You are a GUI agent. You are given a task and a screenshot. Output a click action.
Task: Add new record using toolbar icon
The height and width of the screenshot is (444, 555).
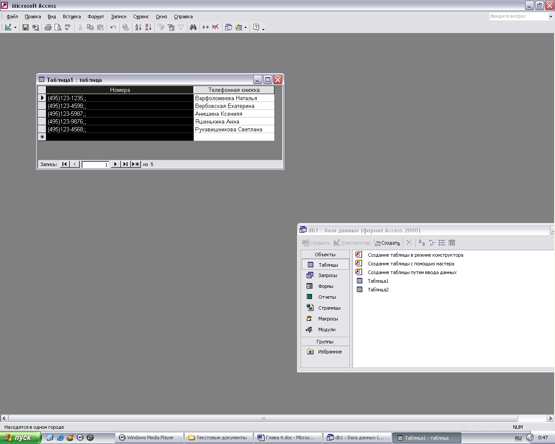tap(206, 27)
